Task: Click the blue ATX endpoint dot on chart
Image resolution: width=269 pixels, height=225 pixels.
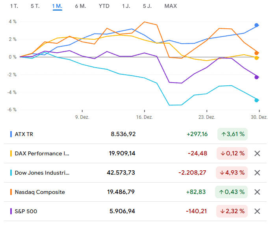Action: [x=256, y=25]
